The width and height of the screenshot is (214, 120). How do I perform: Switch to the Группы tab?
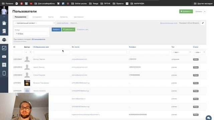pyautogui.click(x=51, y=17)
